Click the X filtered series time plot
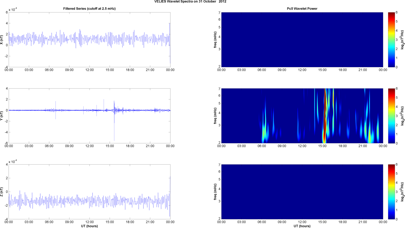 [x=90, y=40]
